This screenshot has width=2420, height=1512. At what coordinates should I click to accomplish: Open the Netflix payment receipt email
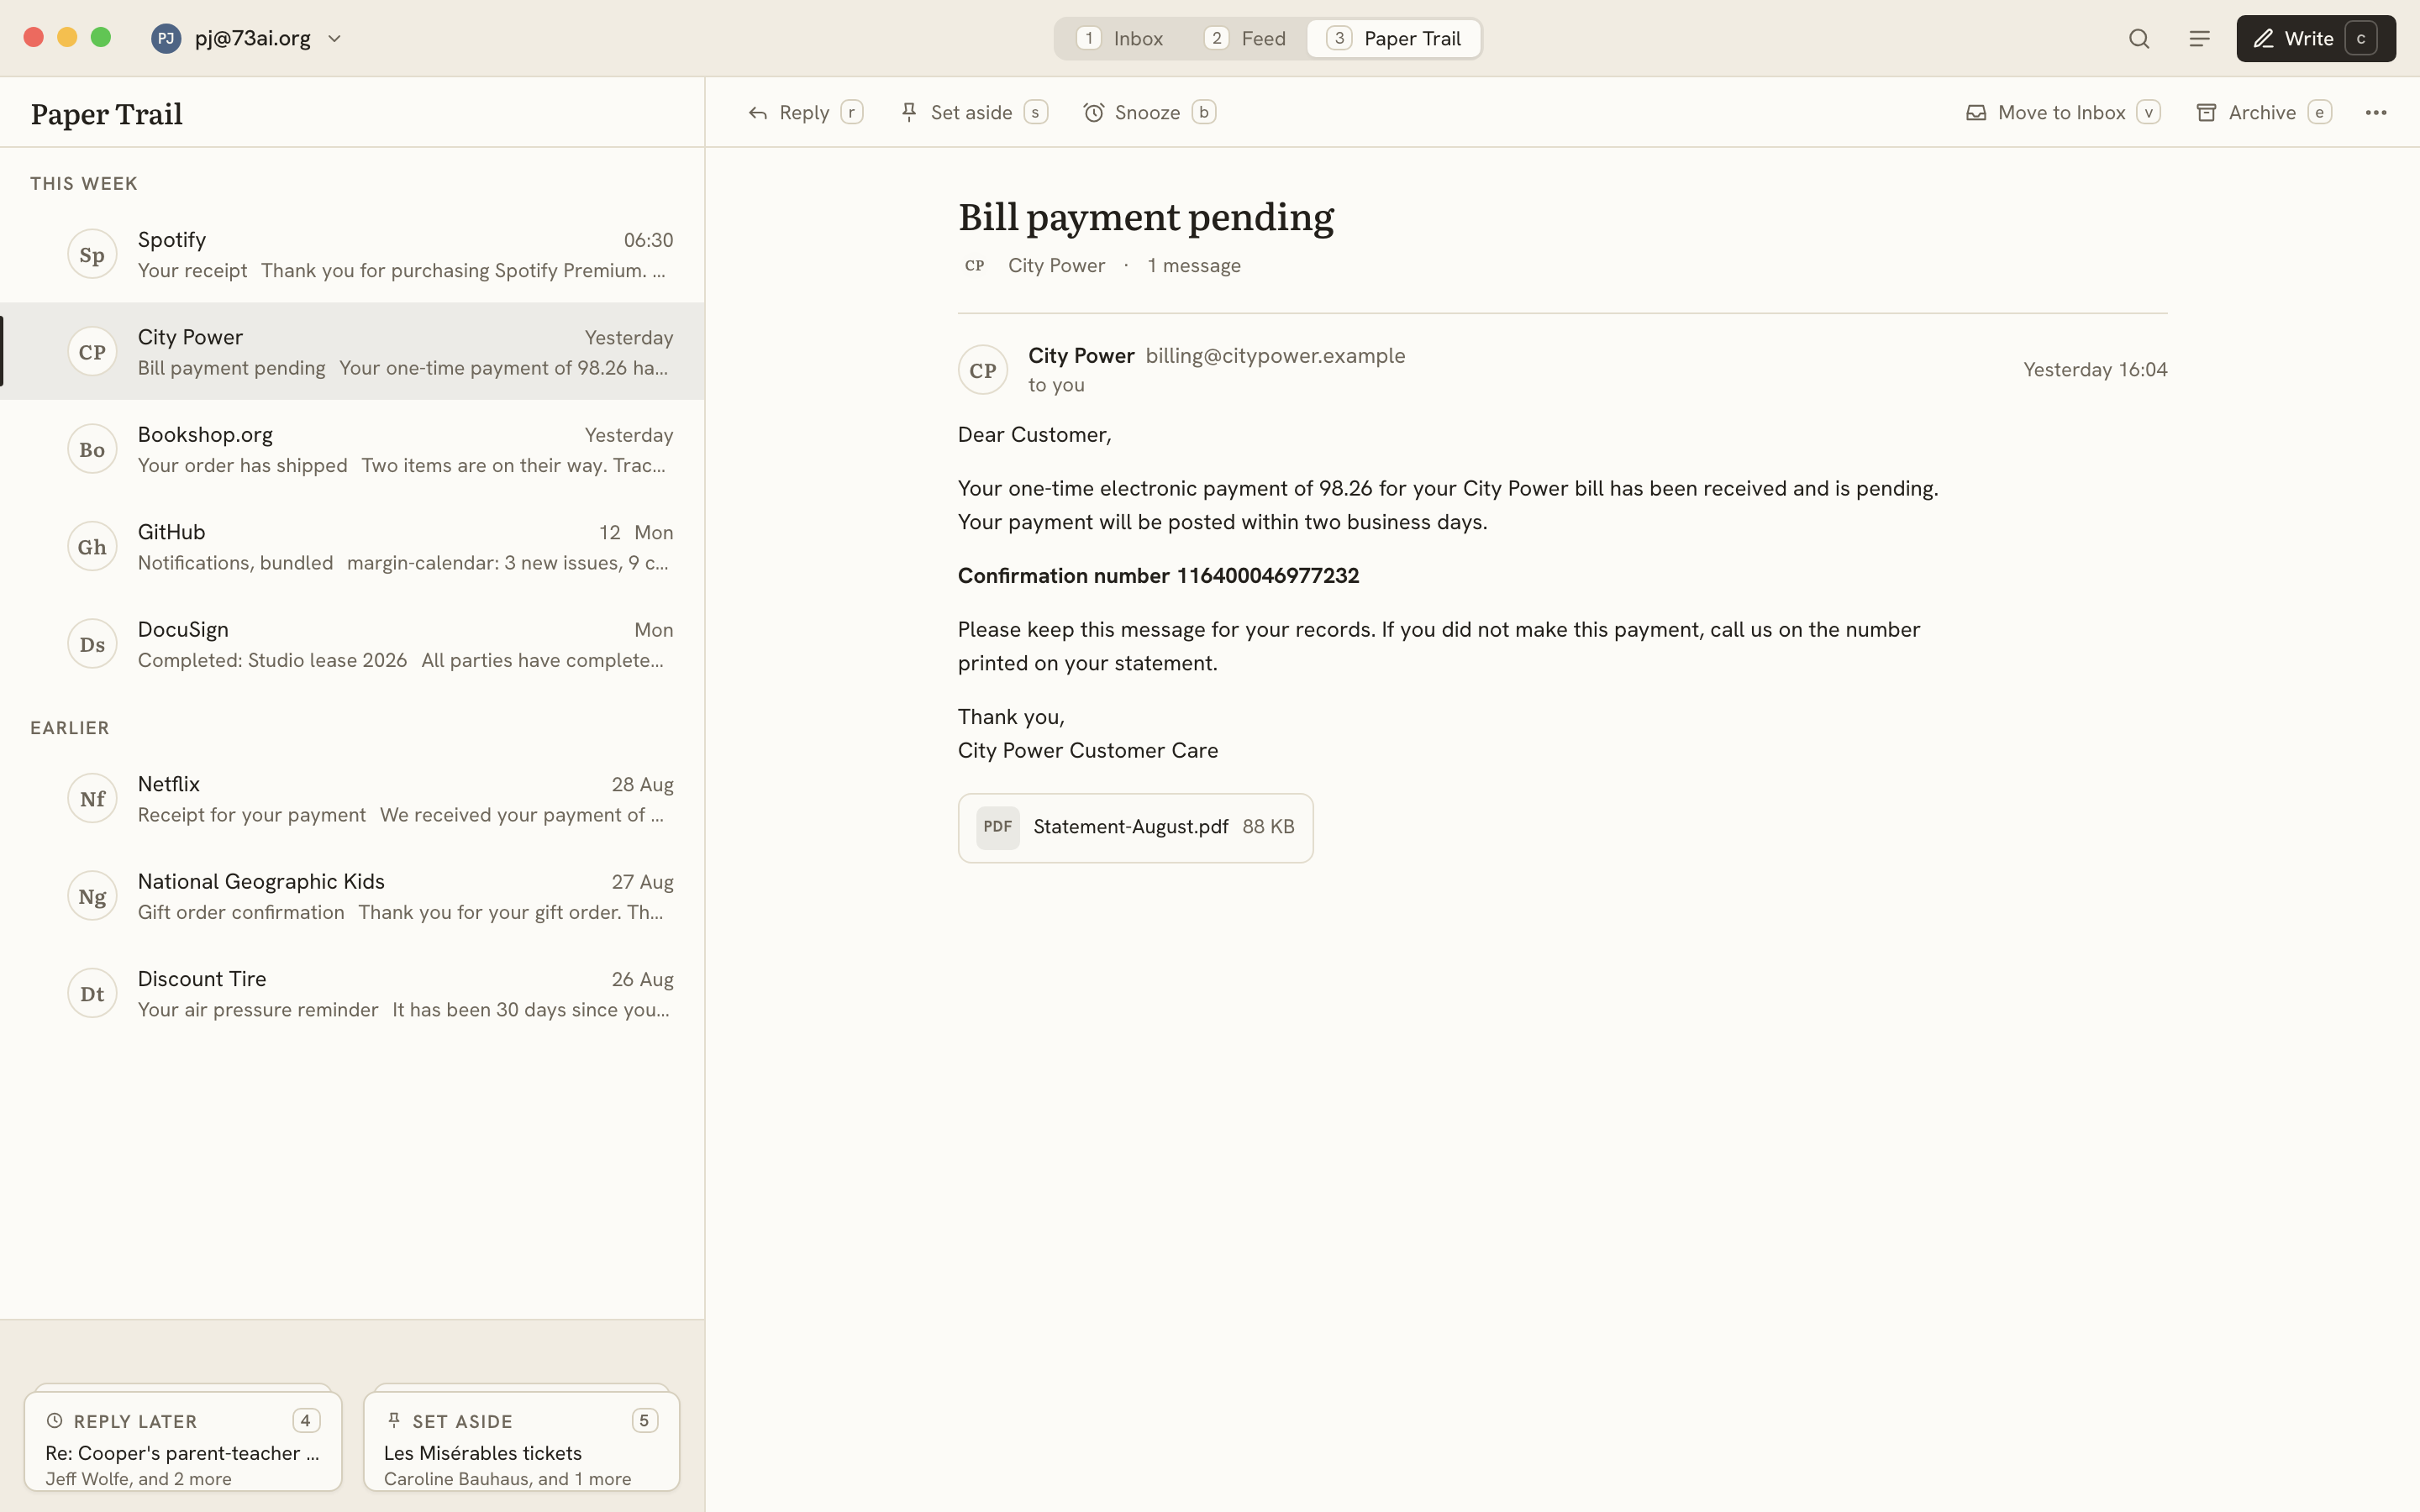click(x=352, y=798)
